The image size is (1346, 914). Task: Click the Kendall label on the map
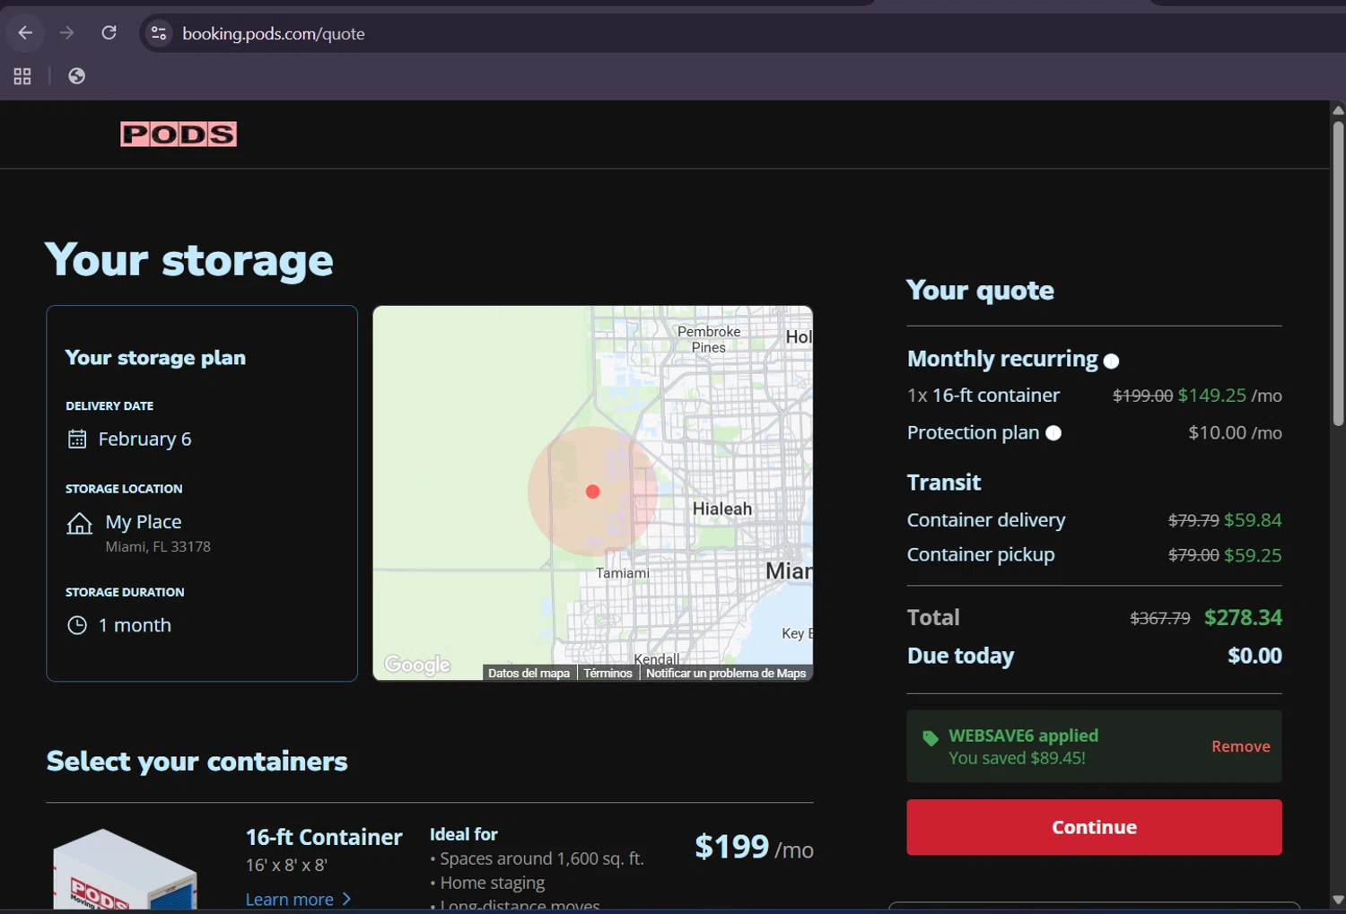[x=656, y=658]
